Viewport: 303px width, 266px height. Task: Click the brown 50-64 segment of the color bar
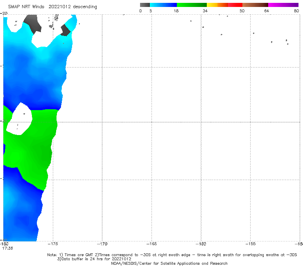[255, 5]
